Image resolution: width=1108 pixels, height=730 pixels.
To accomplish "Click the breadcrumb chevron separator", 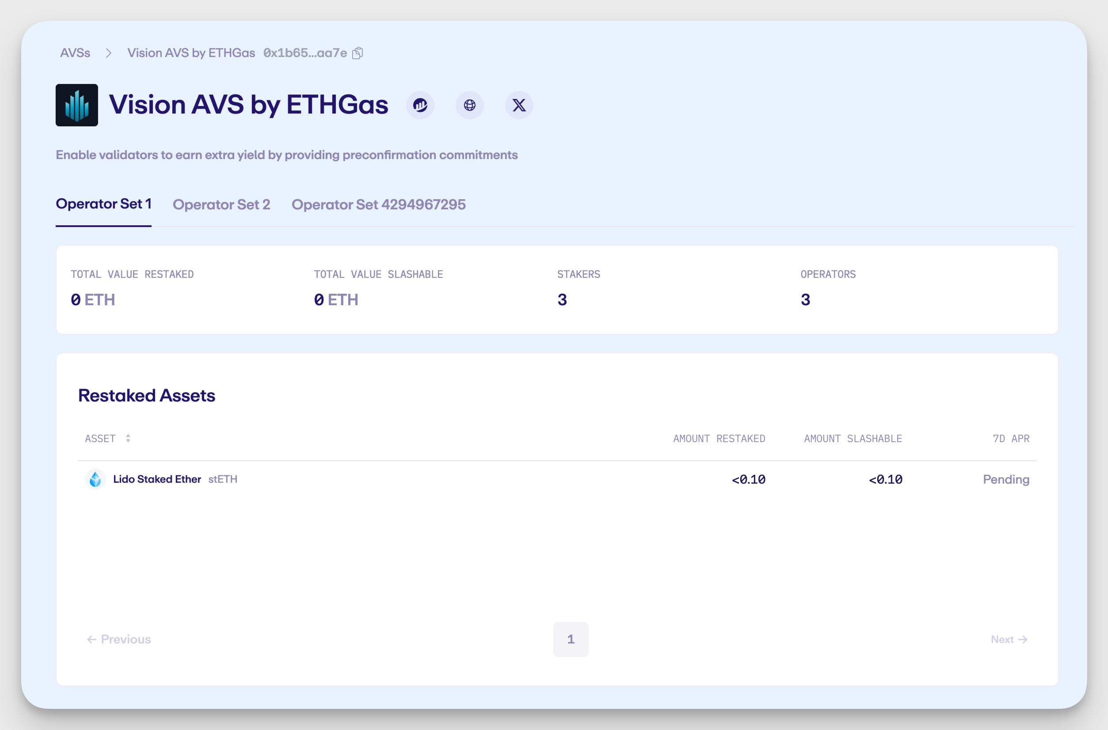I will click(x=109, y=53).
